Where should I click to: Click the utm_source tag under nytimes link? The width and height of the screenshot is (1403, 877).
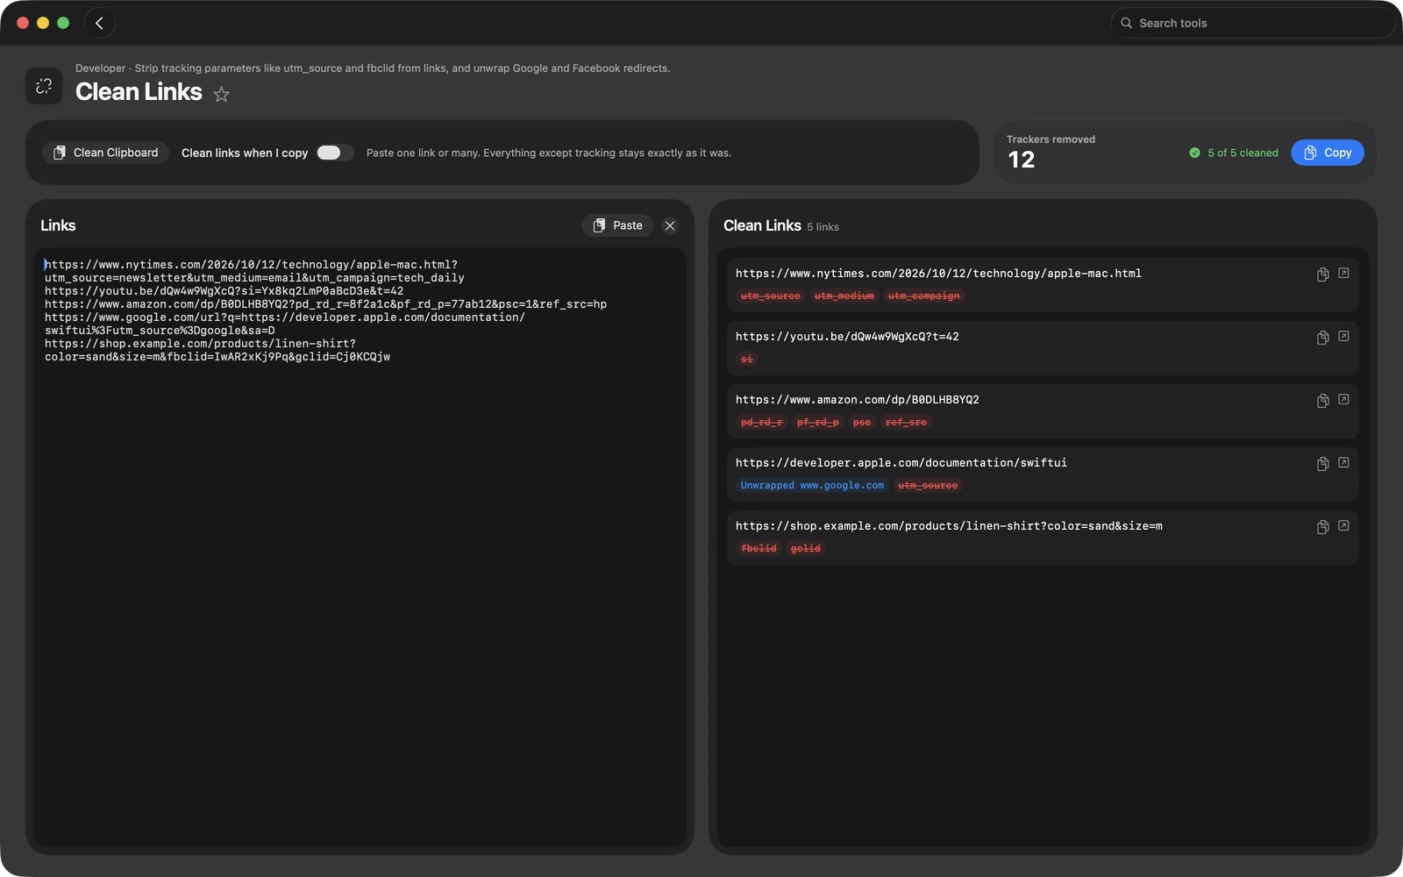[x=770, y=296]
